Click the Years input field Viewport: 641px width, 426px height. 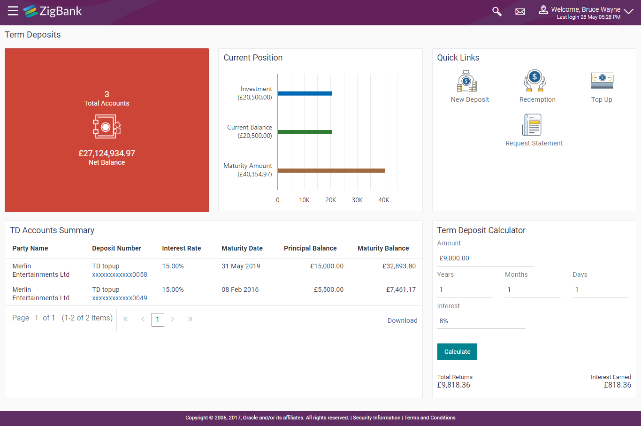[465, 289]
